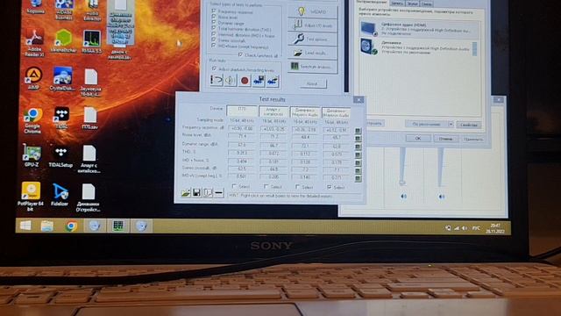
Task: Toggle the Stereo crosstalk test checkbox
Action: [214, 39]
